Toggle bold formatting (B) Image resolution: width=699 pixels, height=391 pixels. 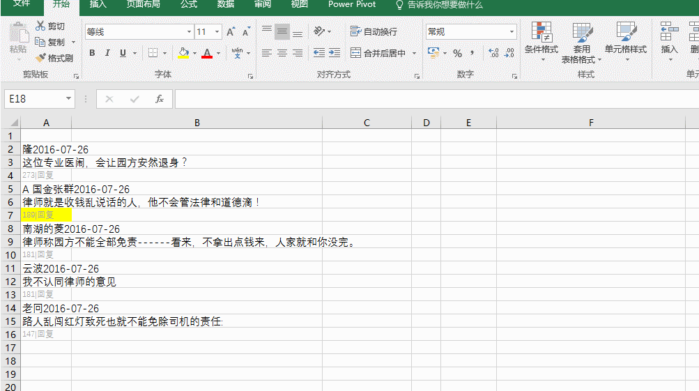click(92, 53)
